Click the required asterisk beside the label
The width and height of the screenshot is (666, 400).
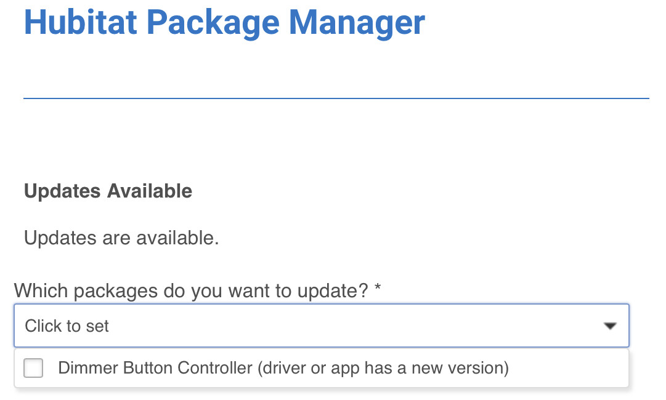point(378,288)
